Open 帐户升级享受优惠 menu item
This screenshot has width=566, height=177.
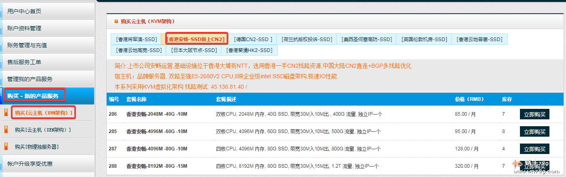pyautogui.click(x=30, y=164)
